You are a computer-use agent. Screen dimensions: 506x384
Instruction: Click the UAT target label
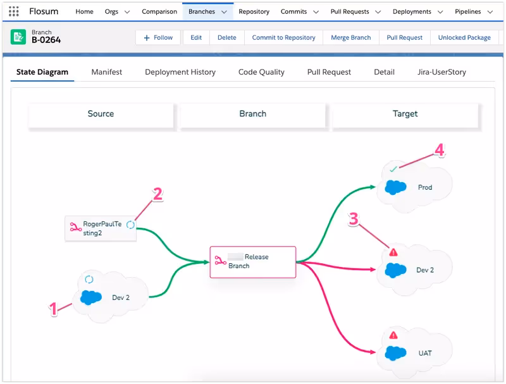click(x=425, y=354)
